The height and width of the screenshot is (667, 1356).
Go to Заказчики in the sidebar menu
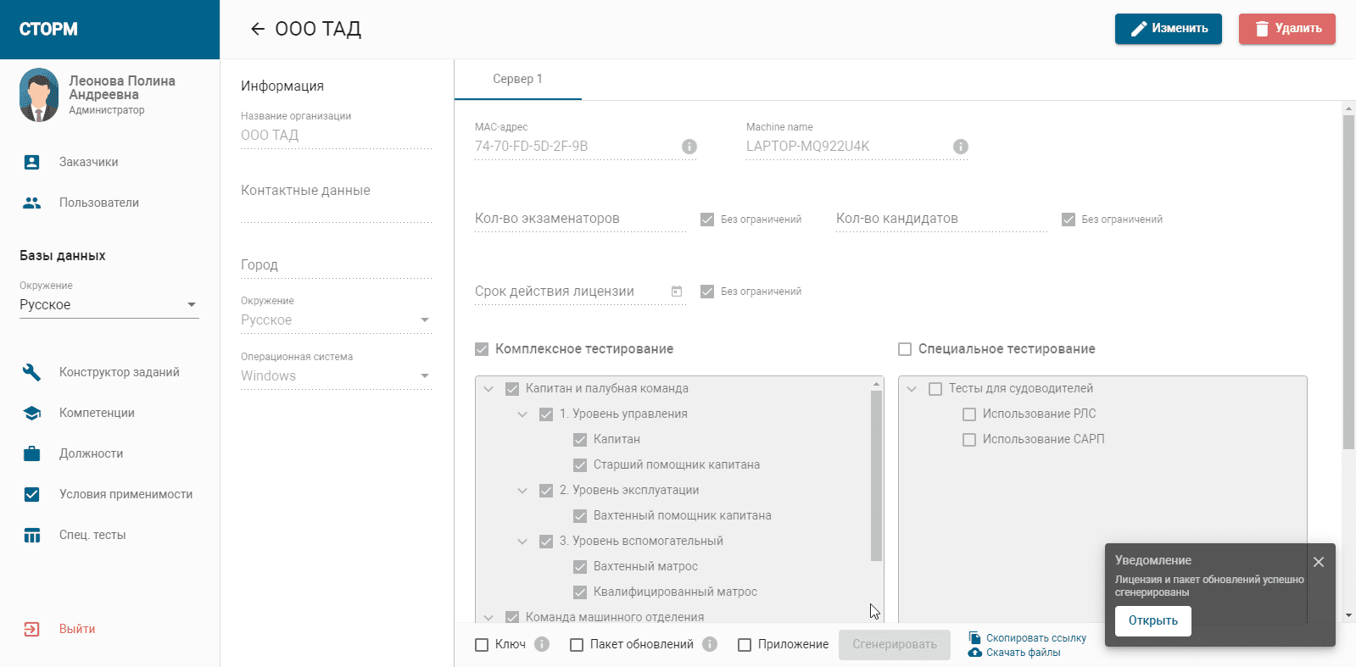88,162
